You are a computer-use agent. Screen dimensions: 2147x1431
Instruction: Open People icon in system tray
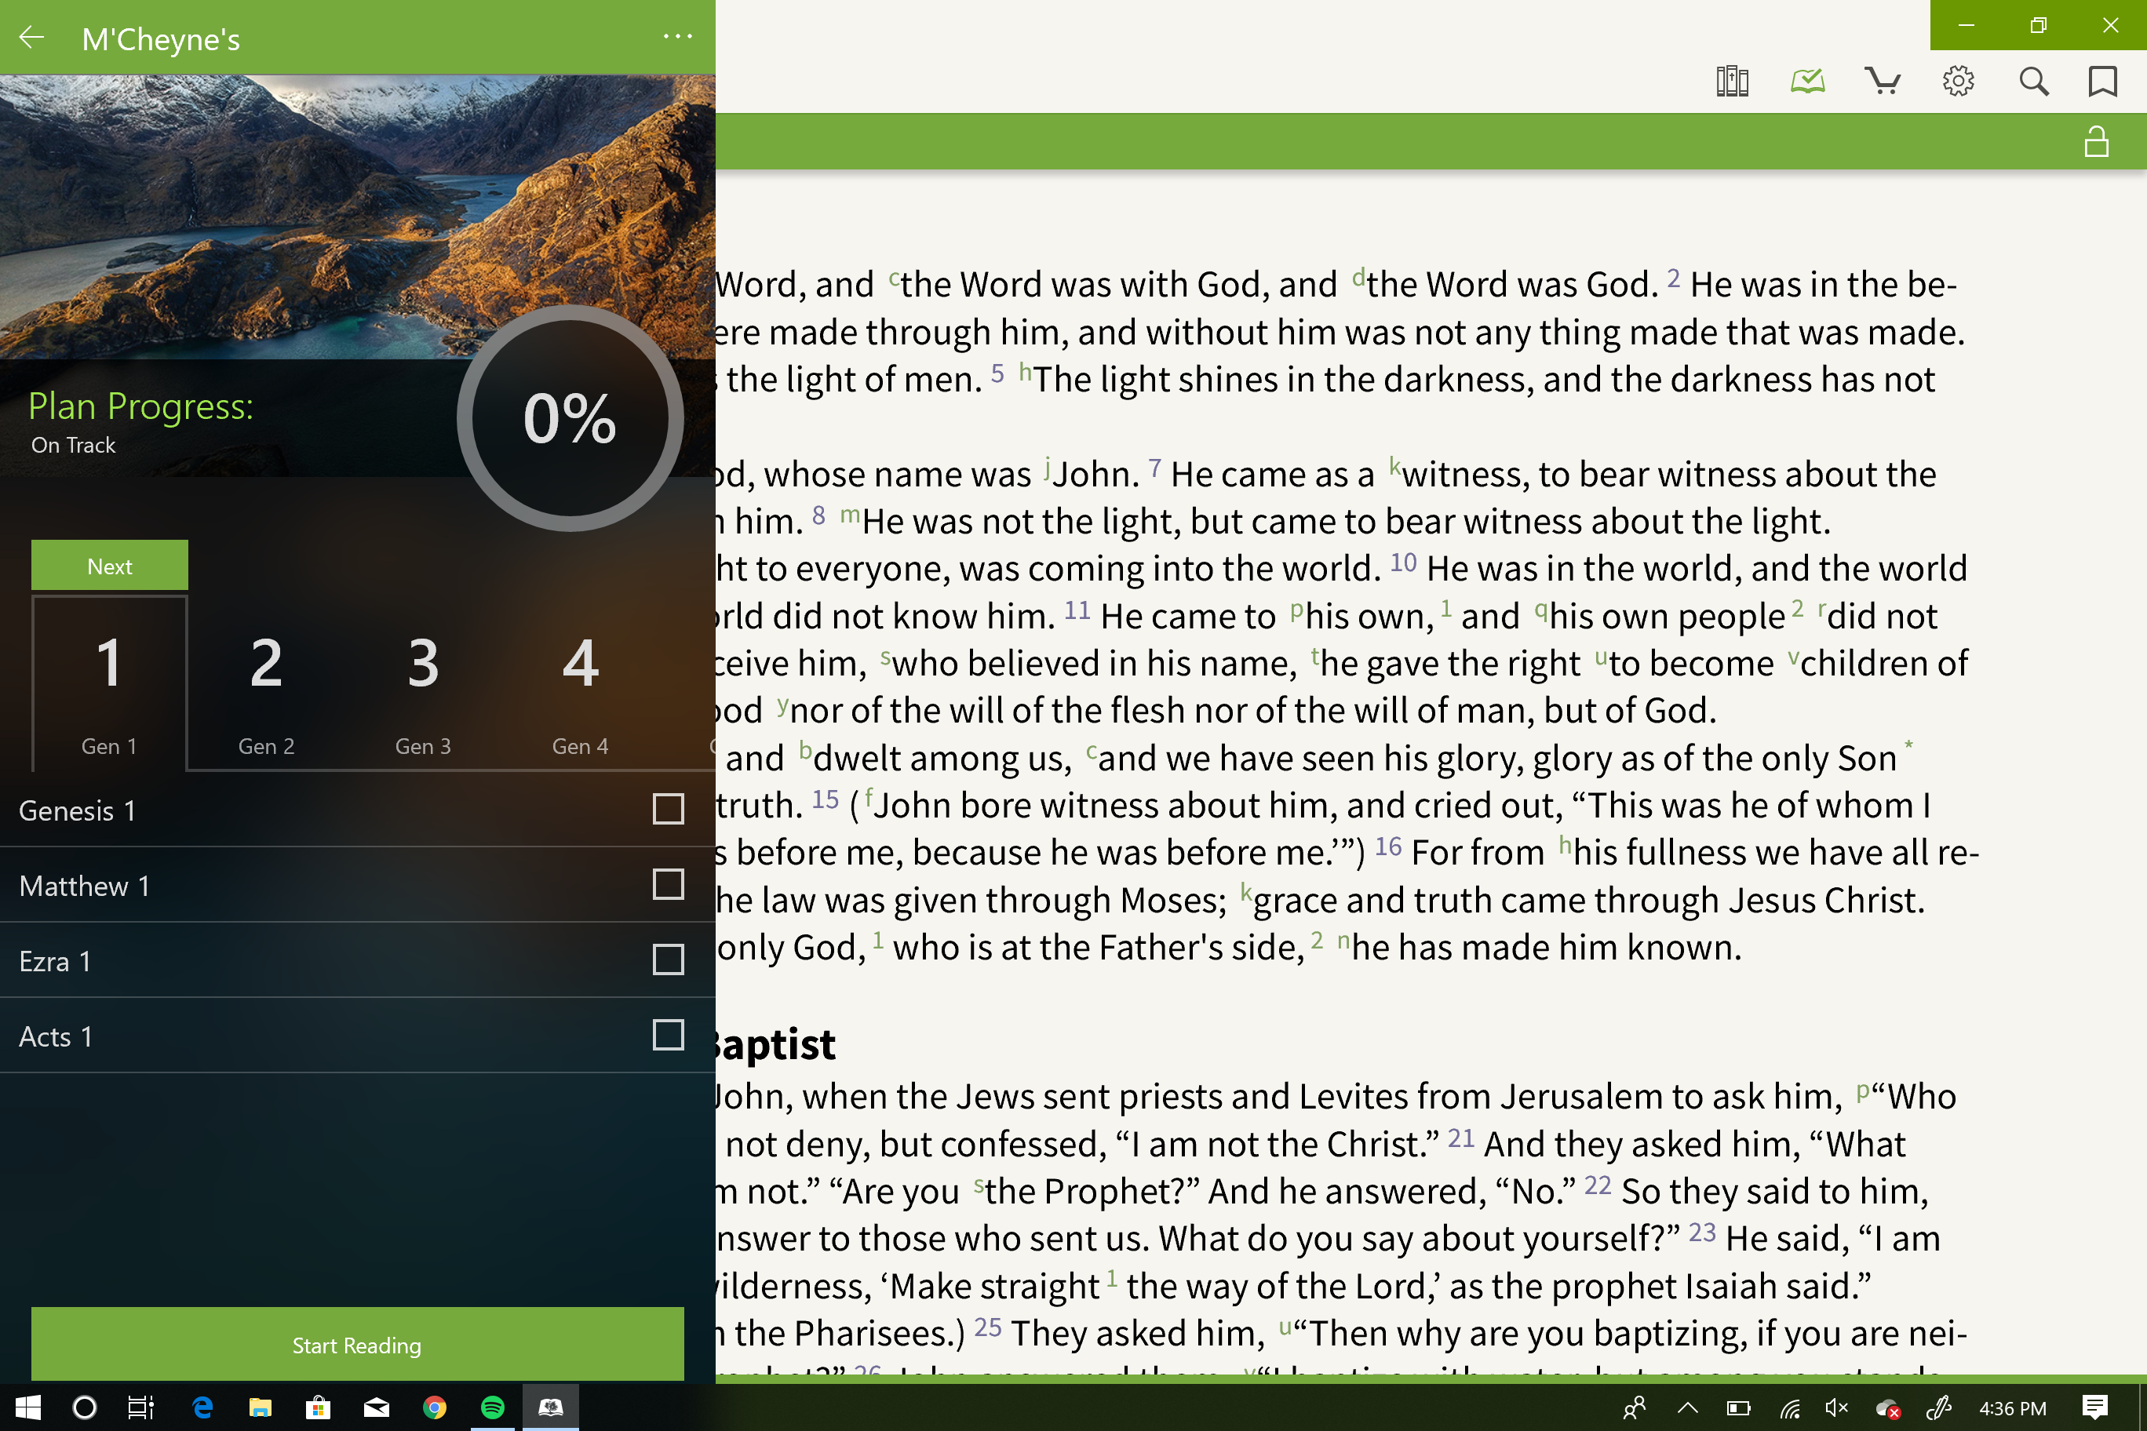[1635, 1408]
